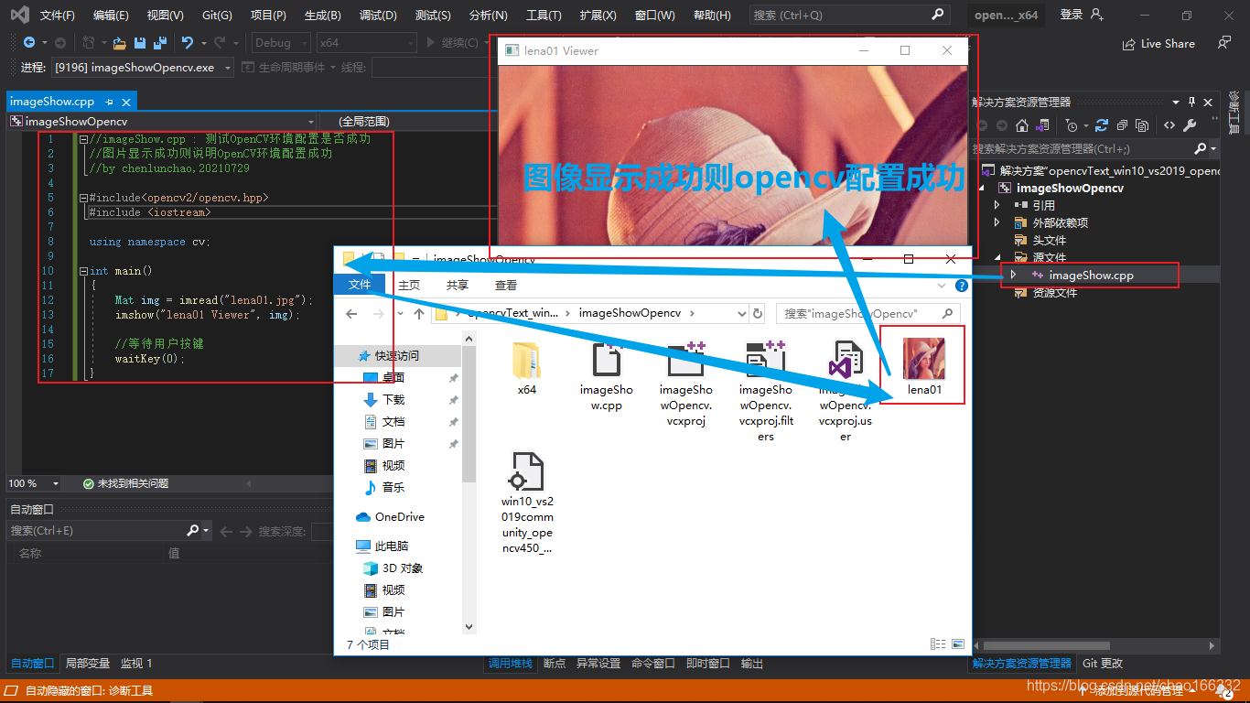Switch to details view in File Explorer

[938, 644]
